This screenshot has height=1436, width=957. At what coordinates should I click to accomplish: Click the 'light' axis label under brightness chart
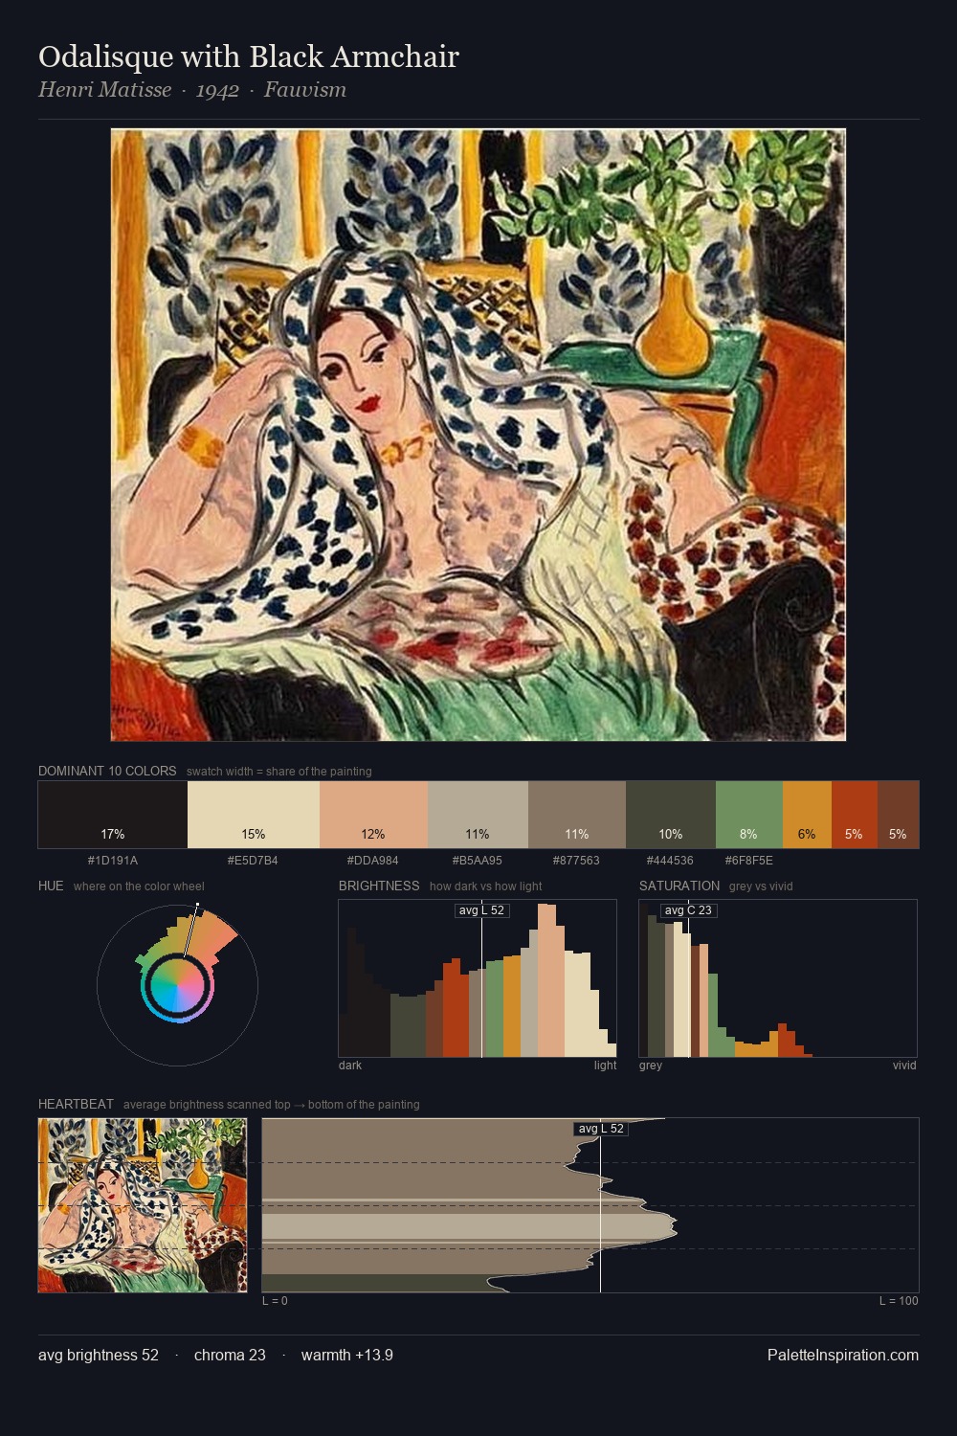pyautogui.click(x=605, y=1066)
